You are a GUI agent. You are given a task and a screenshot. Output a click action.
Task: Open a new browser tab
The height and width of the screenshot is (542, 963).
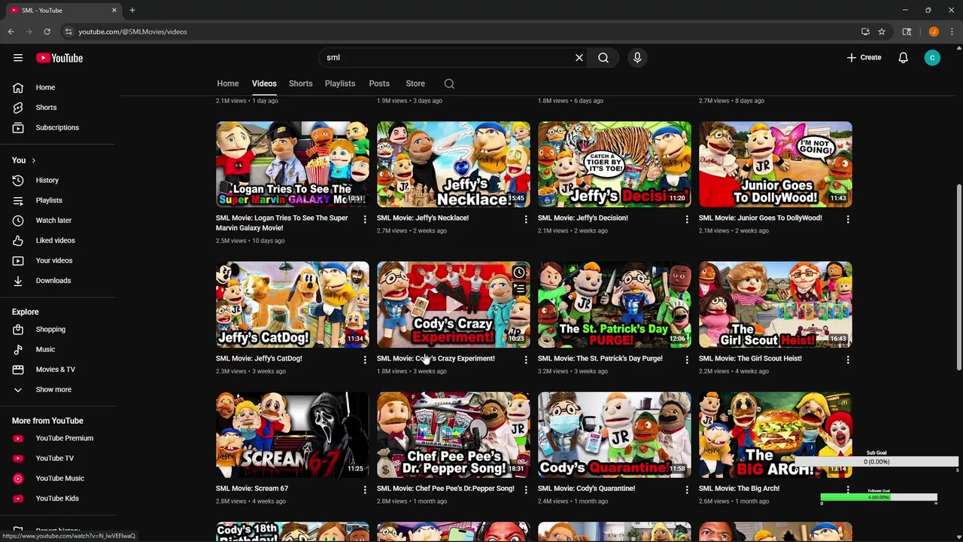[x=132, y=10]
